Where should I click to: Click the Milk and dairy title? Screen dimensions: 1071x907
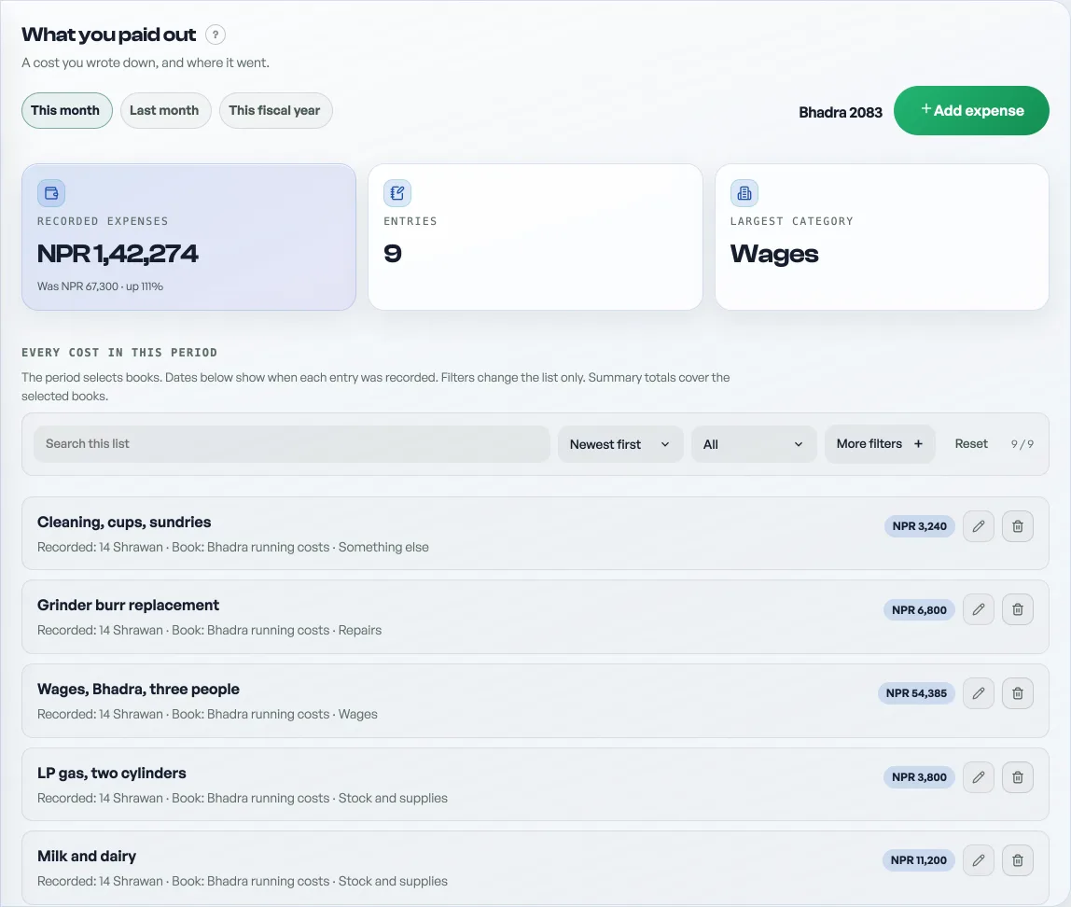tap(87, 857)
